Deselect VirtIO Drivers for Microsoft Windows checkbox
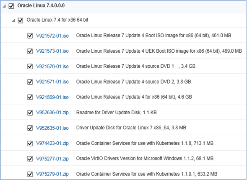Viewport: 247px width, 180px height. point(30,159)
